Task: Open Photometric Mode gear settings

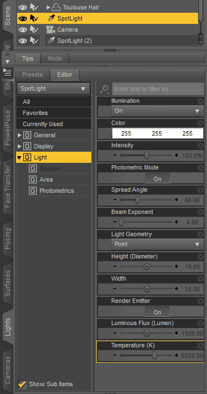Action: pyautogui.click(x=200, y=168)
